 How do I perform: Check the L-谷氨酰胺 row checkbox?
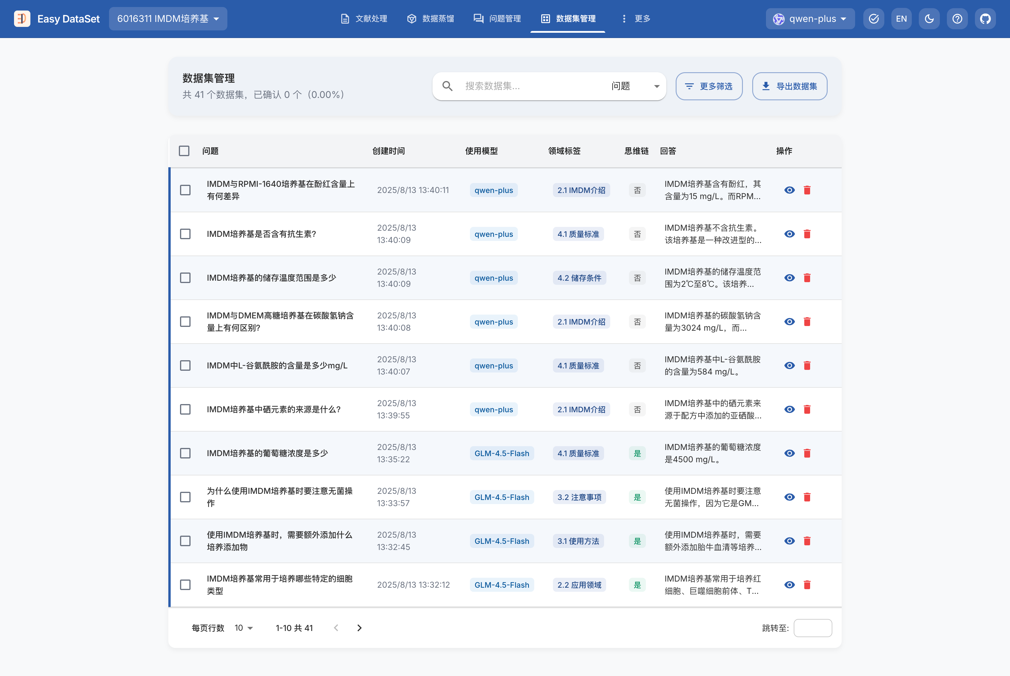click(185, 365)
